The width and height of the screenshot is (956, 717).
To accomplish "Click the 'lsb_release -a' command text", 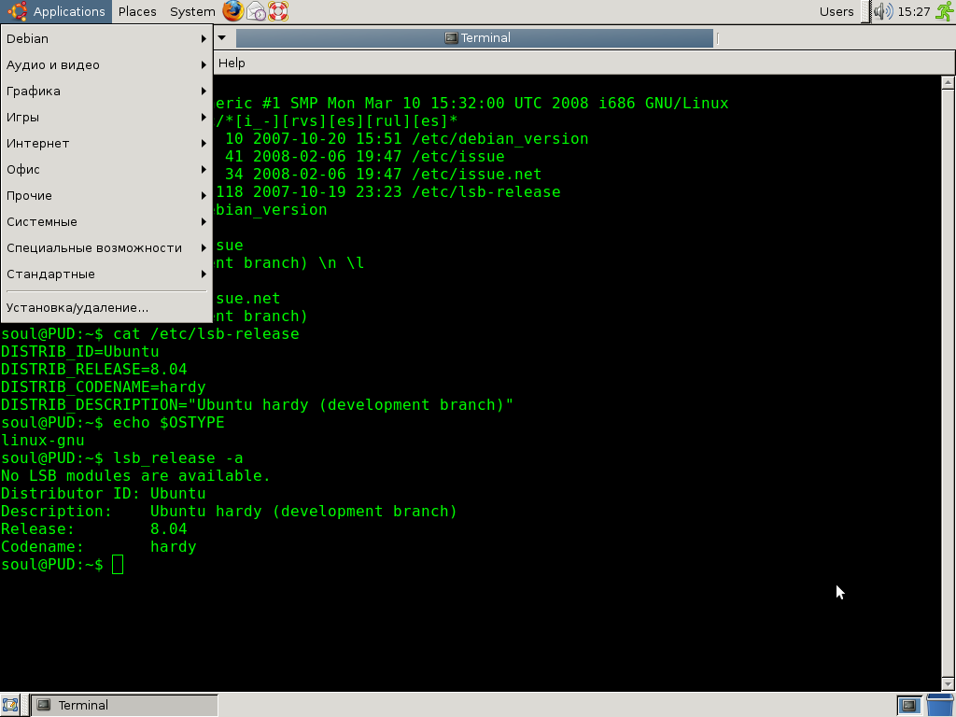I will (x=178, y=457).
